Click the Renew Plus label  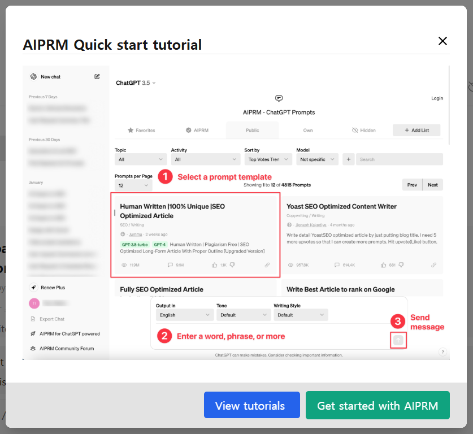[x=53, y=288]
